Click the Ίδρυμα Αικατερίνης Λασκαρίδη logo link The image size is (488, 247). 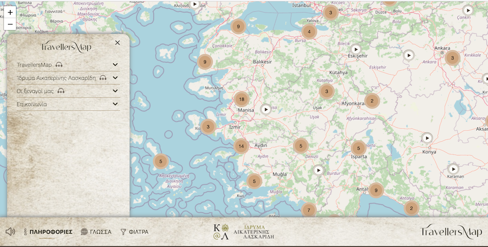point(244,232)
